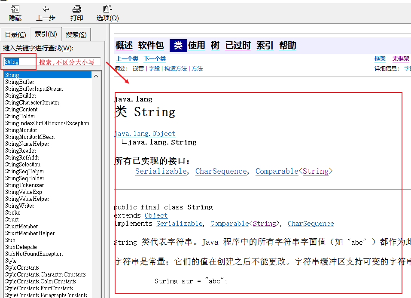Go to the 已过时 (Deprecated) page
Viewport: 411px width, 298px height.
pos(238,46)
